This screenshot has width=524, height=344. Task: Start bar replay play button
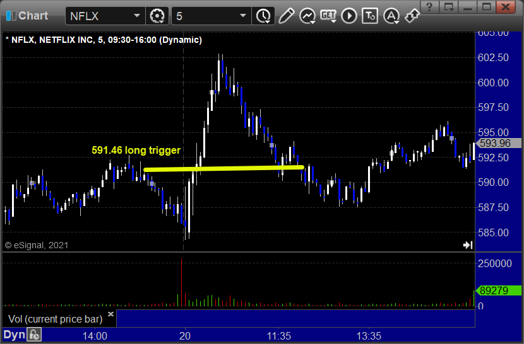click(x=349, y=16)
